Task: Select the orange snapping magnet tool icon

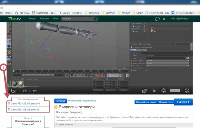Action: click(x=9, y=52)
